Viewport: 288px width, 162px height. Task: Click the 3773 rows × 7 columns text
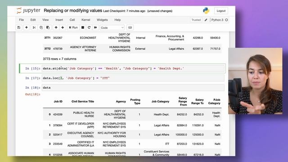[x=59, y=59]
